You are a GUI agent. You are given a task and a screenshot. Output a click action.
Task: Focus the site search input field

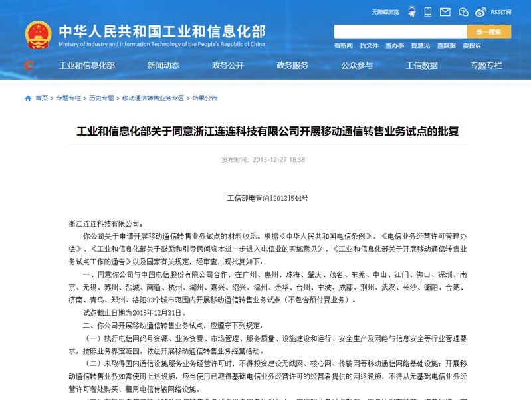pyautogui.click(x=400, y=31)
